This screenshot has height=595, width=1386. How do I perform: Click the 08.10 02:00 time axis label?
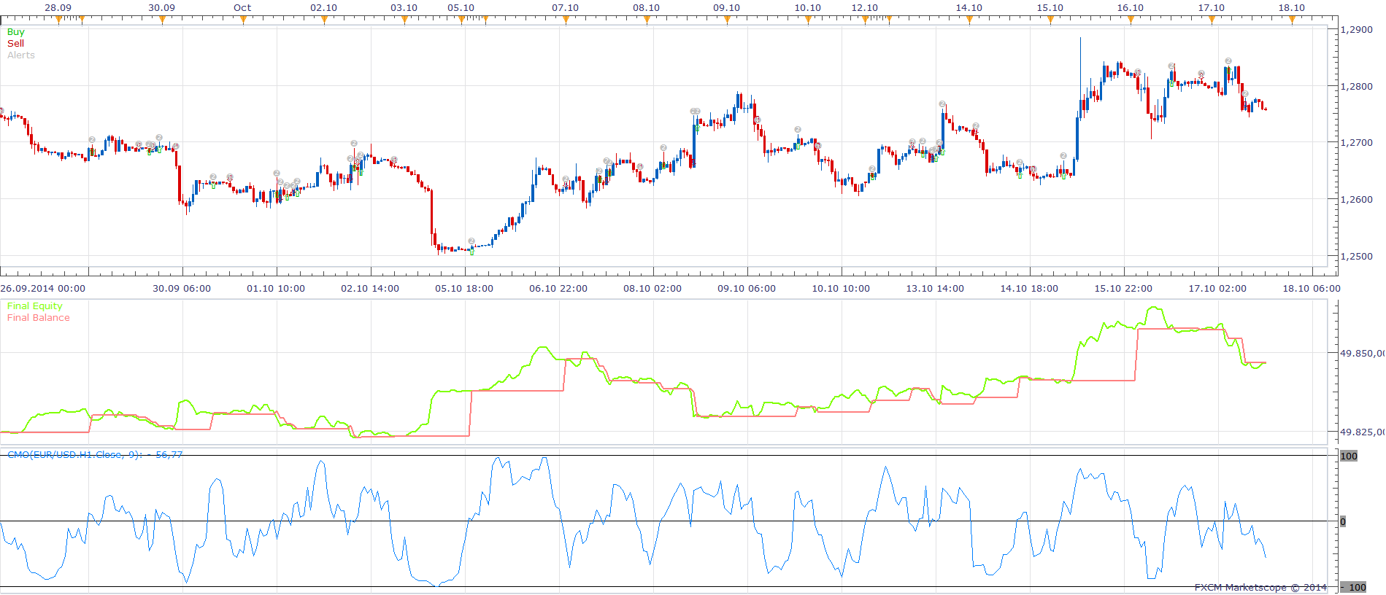click(x=652, y=289)
